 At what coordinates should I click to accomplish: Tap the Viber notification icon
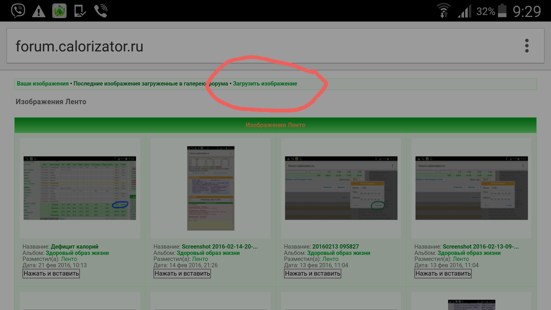pos(18,11)
